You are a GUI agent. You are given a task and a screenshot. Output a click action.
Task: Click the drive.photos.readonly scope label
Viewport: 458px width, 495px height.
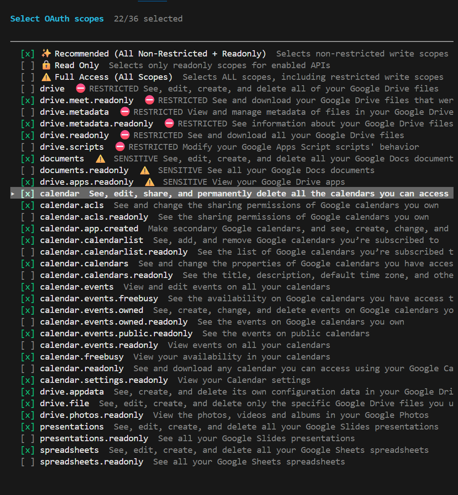(x=91, y=415)
